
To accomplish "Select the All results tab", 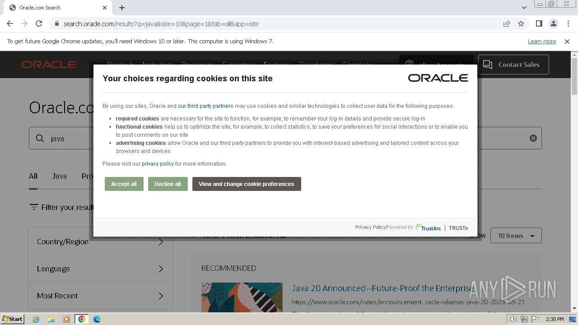I will point(33,176).
